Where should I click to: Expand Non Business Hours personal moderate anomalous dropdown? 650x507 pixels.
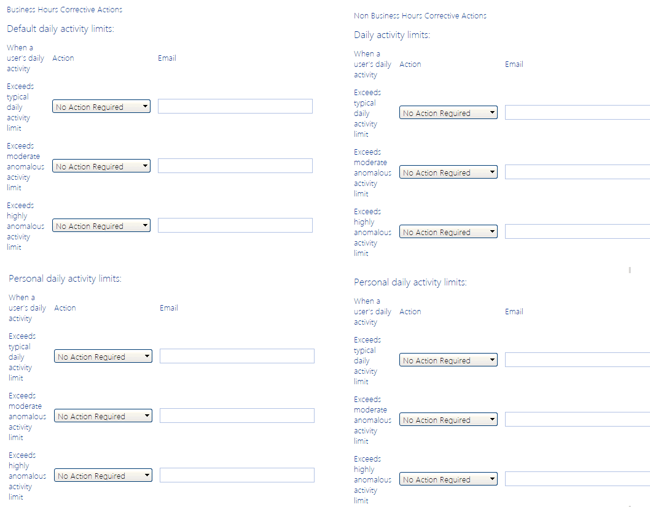pos(448,420)
